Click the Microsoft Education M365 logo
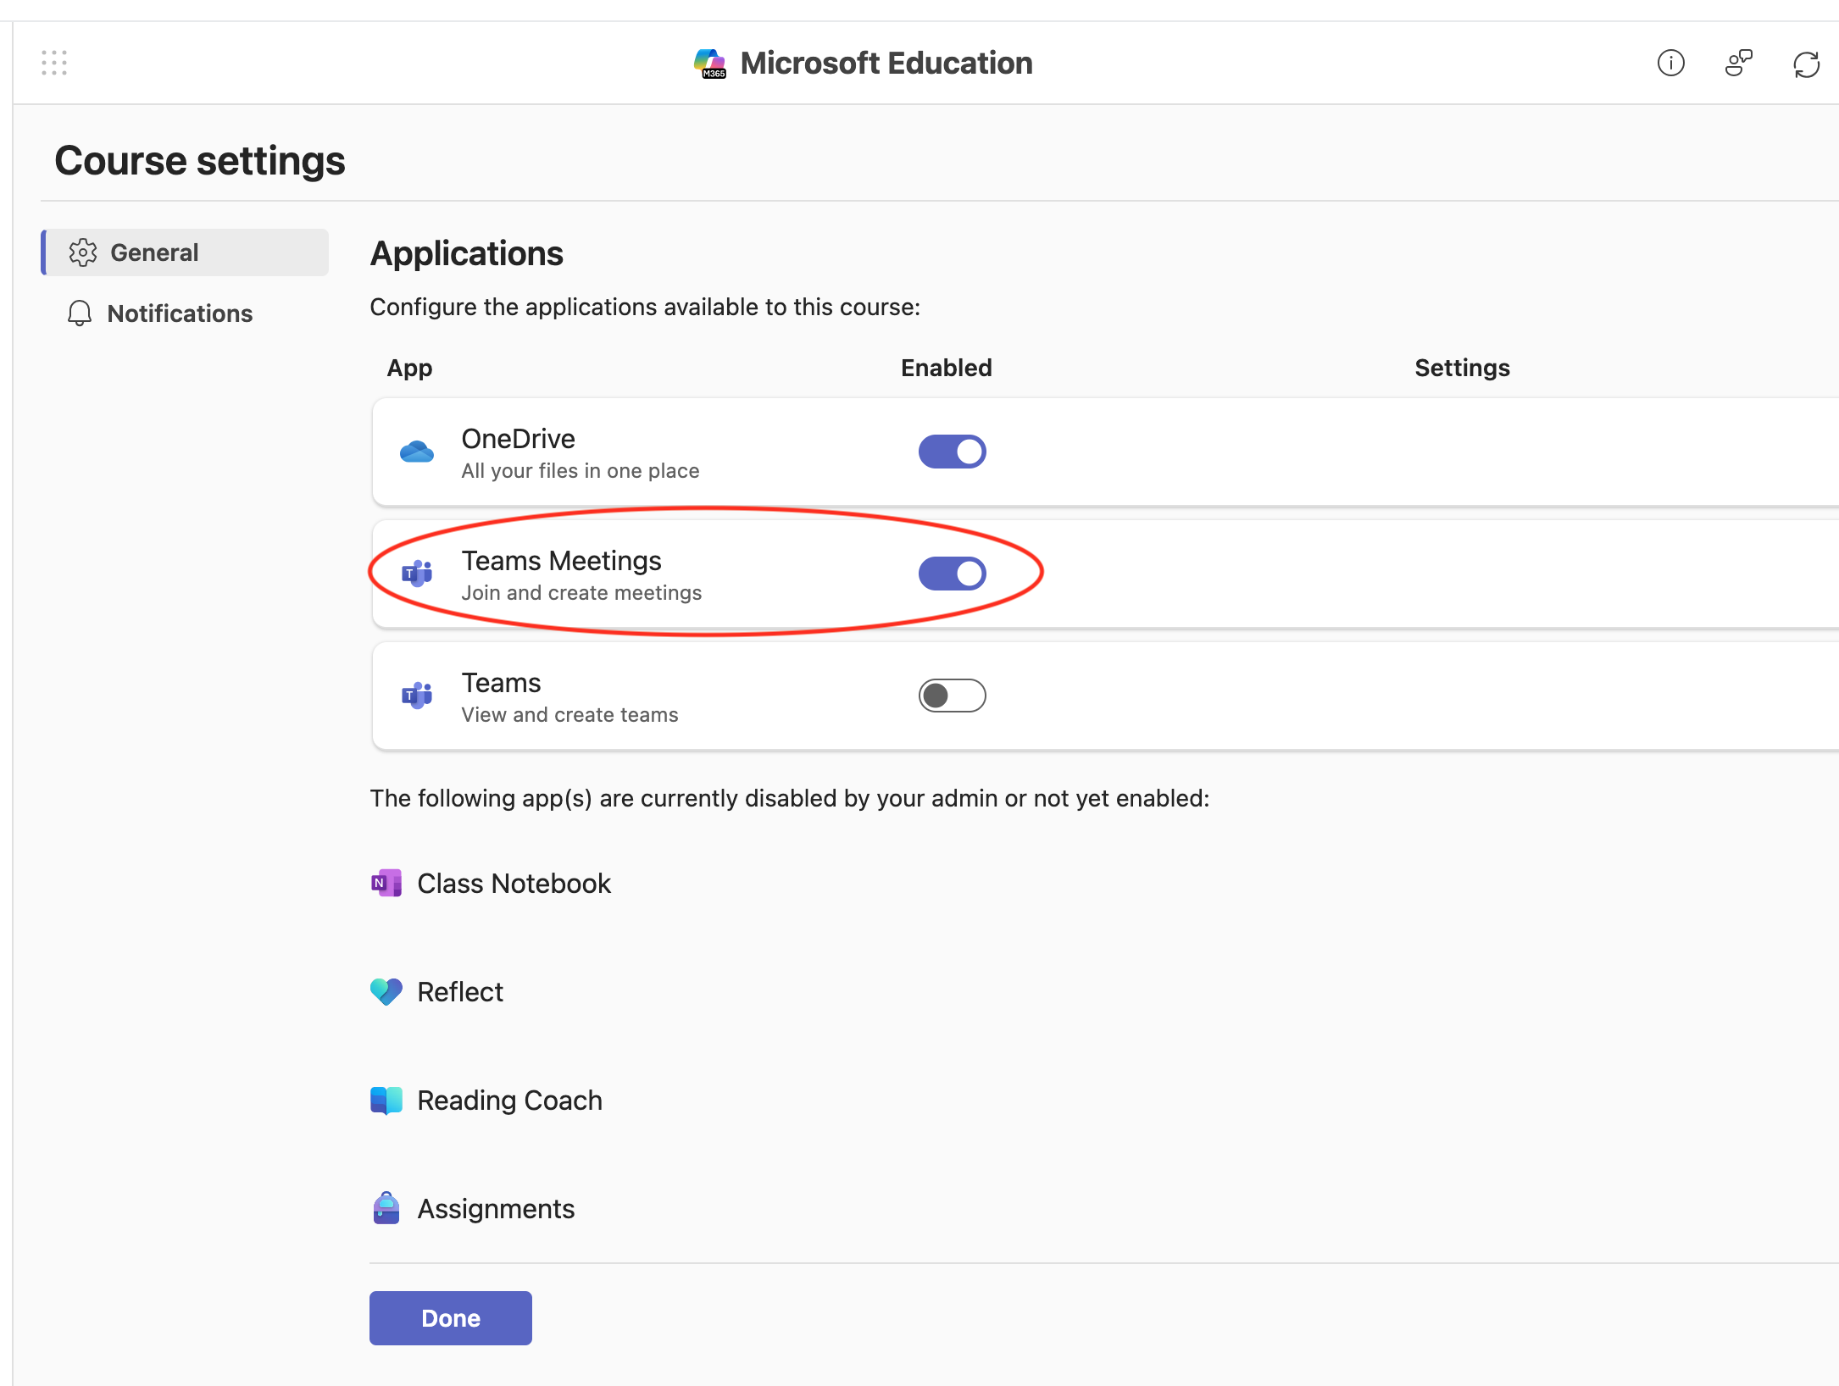This screenshot has height=1386, width=1839. point(709,64)
